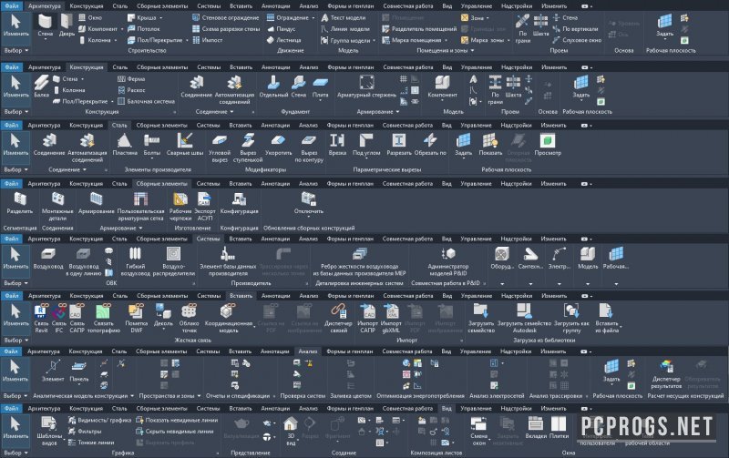Image resolution: width=729 pixels, height=458 pixels.
Task: Click Плитки tile views button
Action: [x=559, y=427]
